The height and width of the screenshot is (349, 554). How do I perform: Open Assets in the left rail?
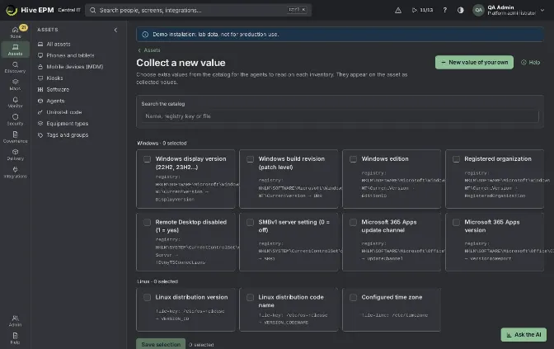pyautogui.click(x=15, y=50)
